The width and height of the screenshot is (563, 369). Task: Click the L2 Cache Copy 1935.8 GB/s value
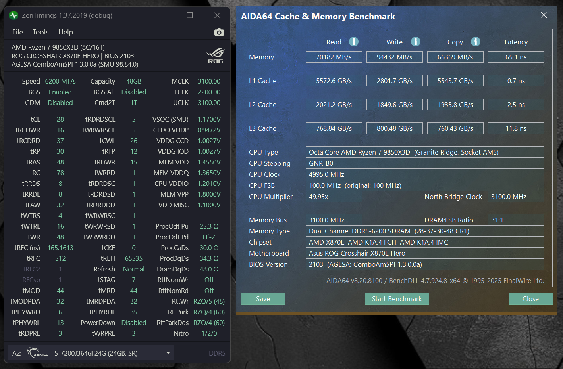[455, 105]
